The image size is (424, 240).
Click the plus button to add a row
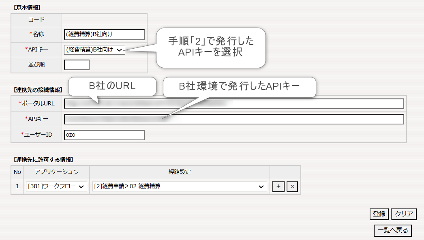(278, 186)
